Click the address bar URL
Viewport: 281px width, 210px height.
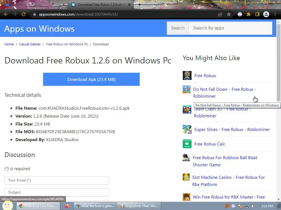(78, 14)
